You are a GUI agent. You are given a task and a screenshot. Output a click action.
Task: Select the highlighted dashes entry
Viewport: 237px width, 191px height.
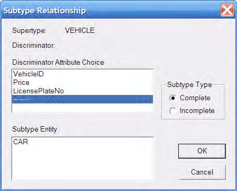[83, 99]
